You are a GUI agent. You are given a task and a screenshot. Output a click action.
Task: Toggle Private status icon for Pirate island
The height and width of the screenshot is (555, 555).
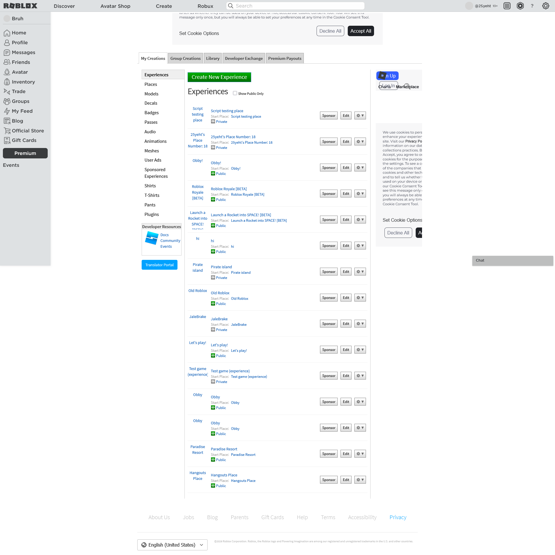(x=213, y=277)
